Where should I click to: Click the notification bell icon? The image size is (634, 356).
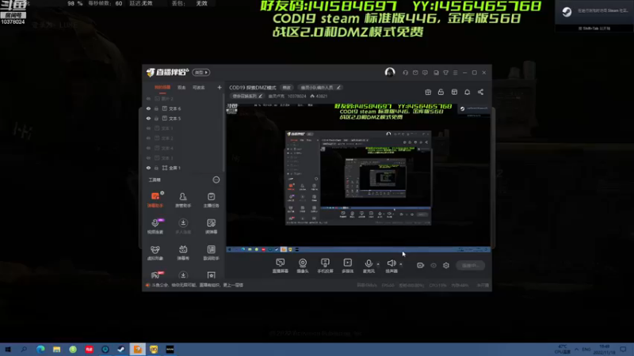point(467,92)
